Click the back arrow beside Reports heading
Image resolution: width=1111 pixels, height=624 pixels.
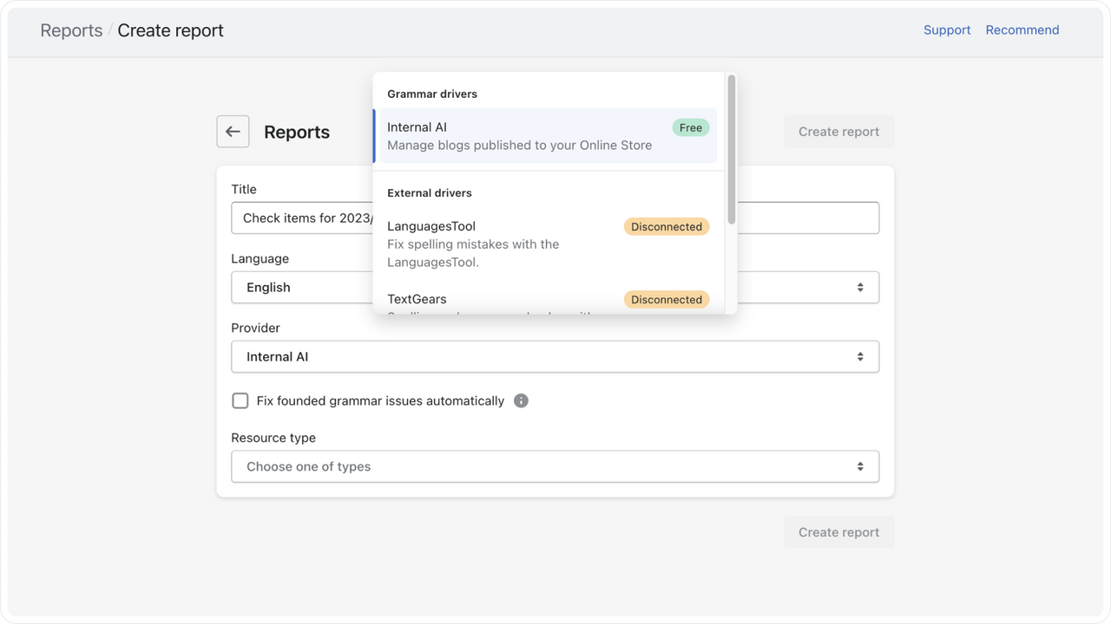232,132
